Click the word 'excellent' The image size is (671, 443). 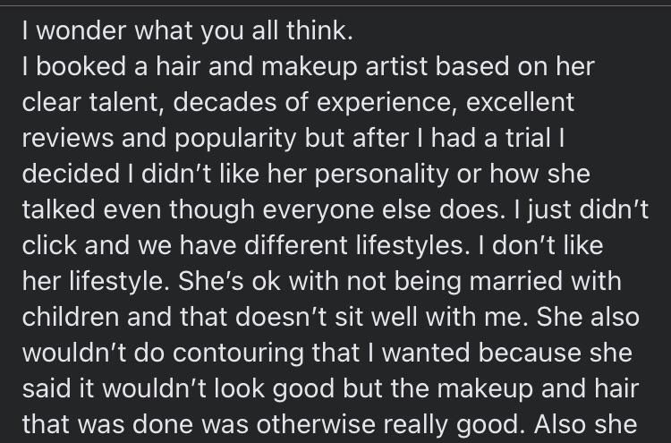[x=520, y=103]
